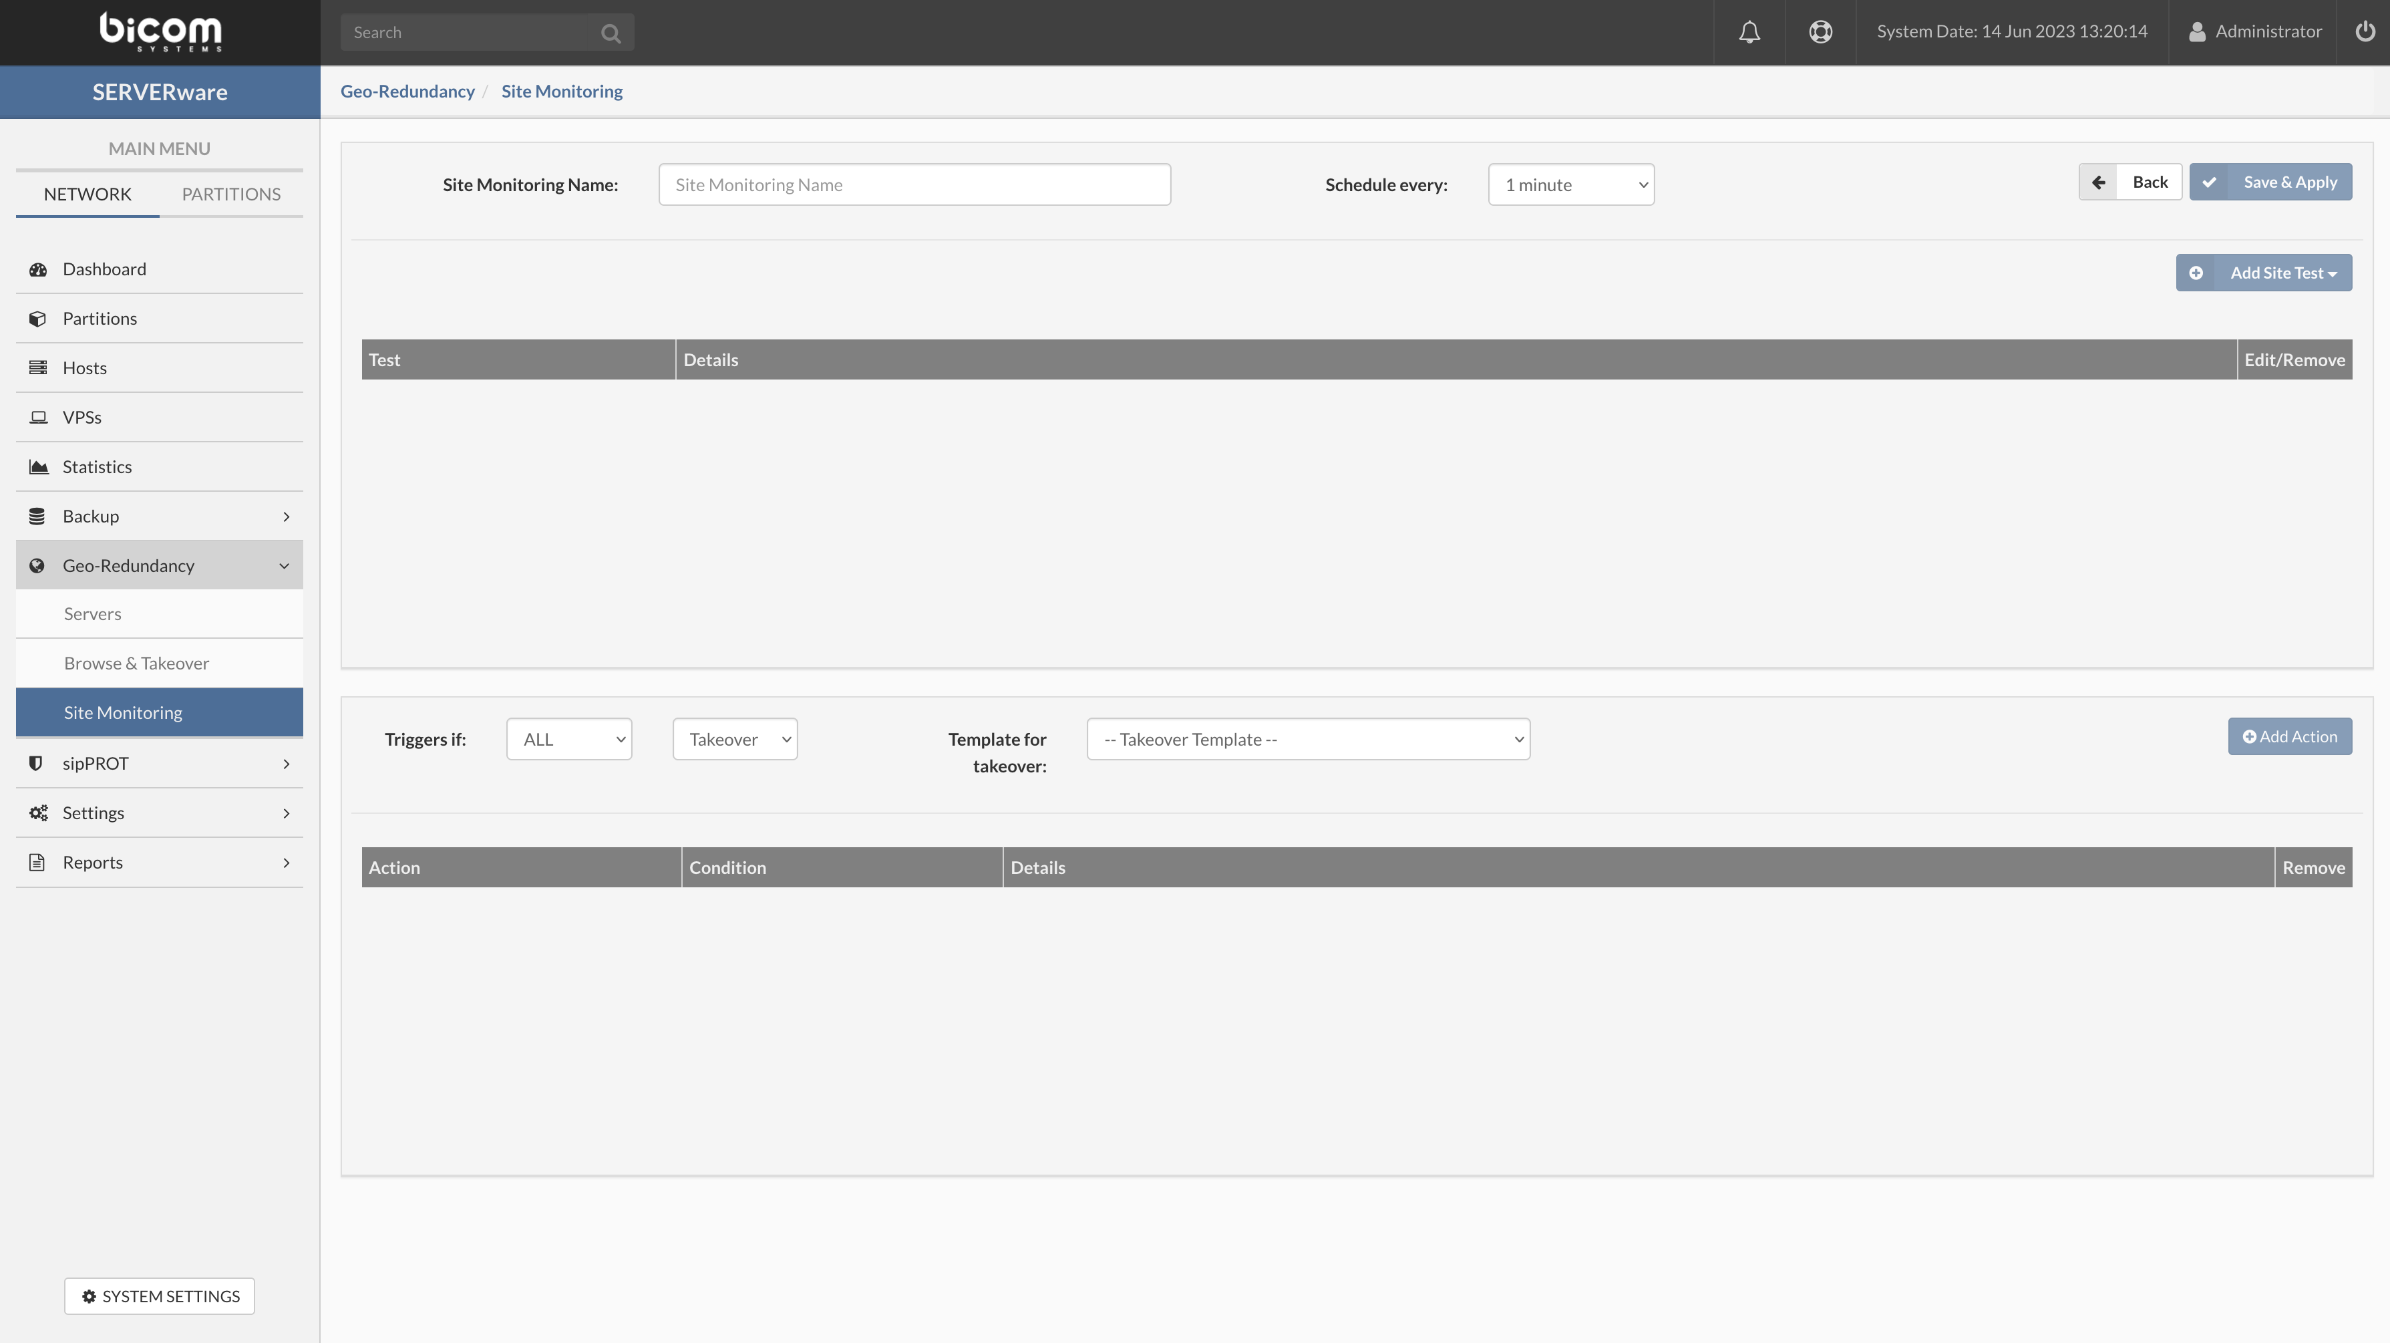Open the Takeover Template dropdown
This screenshot has width=2390, height=1343.
click(x=1308, y=740)
